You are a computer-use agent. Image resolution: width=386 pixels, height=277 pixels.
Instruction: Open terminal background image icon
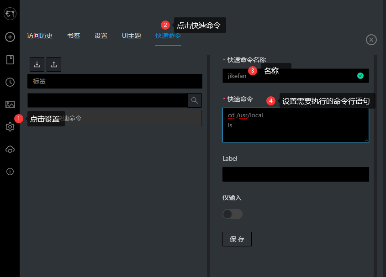[10, 105]
